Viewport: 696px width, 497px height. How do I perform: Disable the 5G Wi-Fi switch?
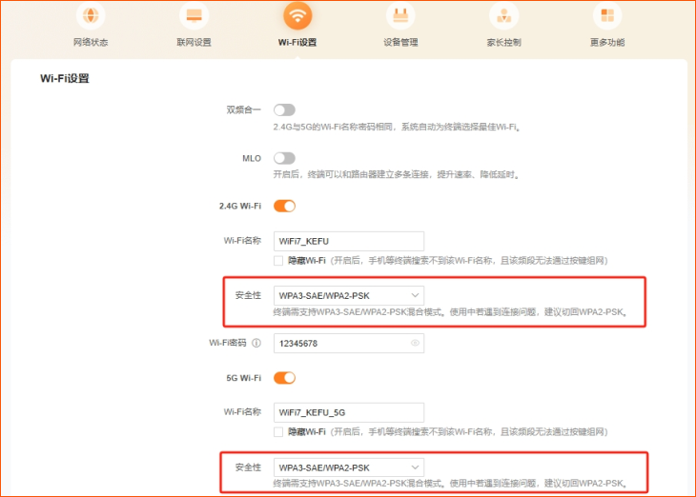tap(284, 378)
